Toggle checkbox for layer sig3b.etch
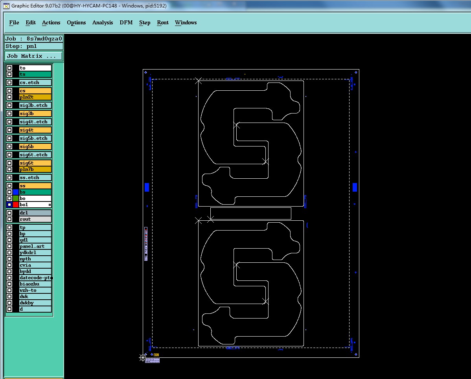The width and height of the screenshot is (471, 379). [9, 105]
